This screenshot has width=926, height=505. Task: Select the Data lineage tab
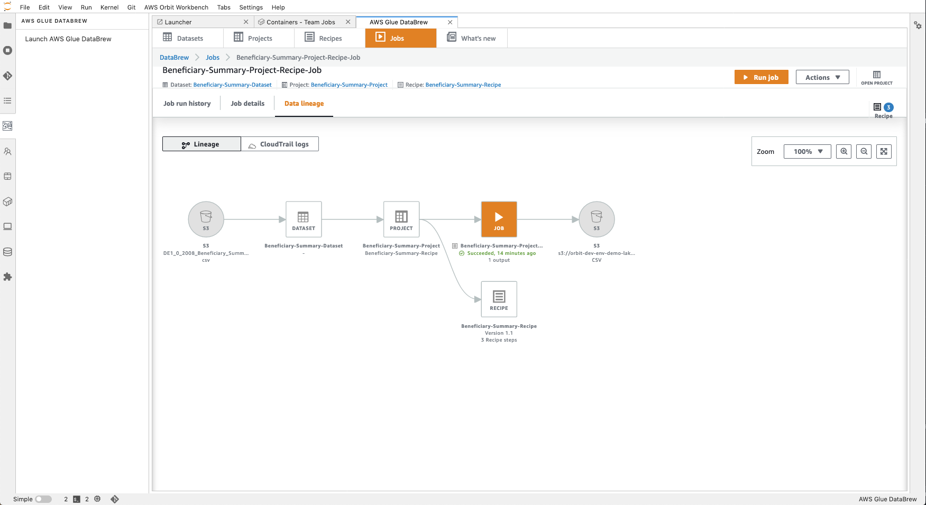tap(304, 104)
